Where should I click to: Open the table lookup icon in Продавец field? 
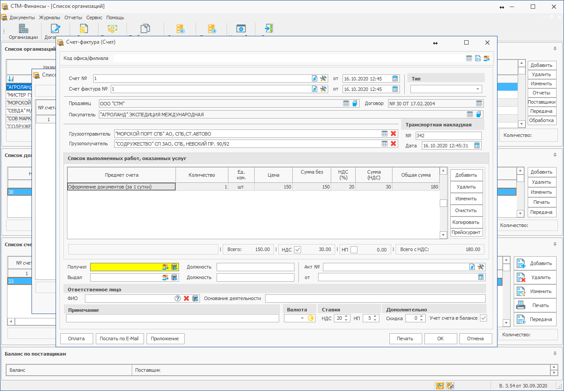[x=346, y=104]
